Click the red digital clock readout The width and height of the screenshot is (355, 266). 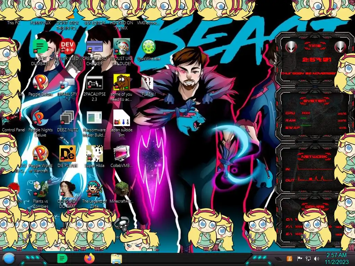pos(317,60)
